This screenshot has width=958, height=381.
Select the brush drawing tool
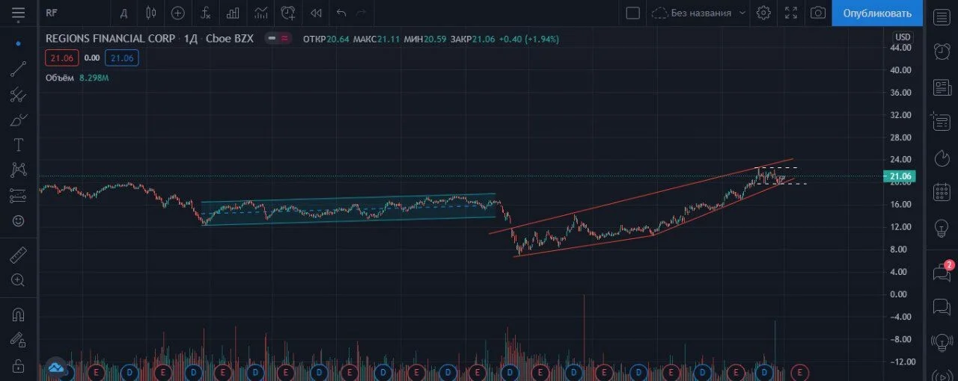click(x=18, y=120)
